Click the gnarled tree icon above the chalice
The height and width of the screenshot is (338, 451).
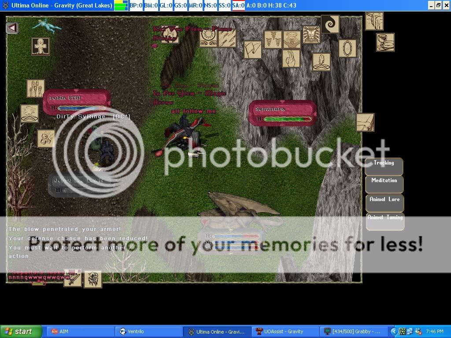click(374, 21)
